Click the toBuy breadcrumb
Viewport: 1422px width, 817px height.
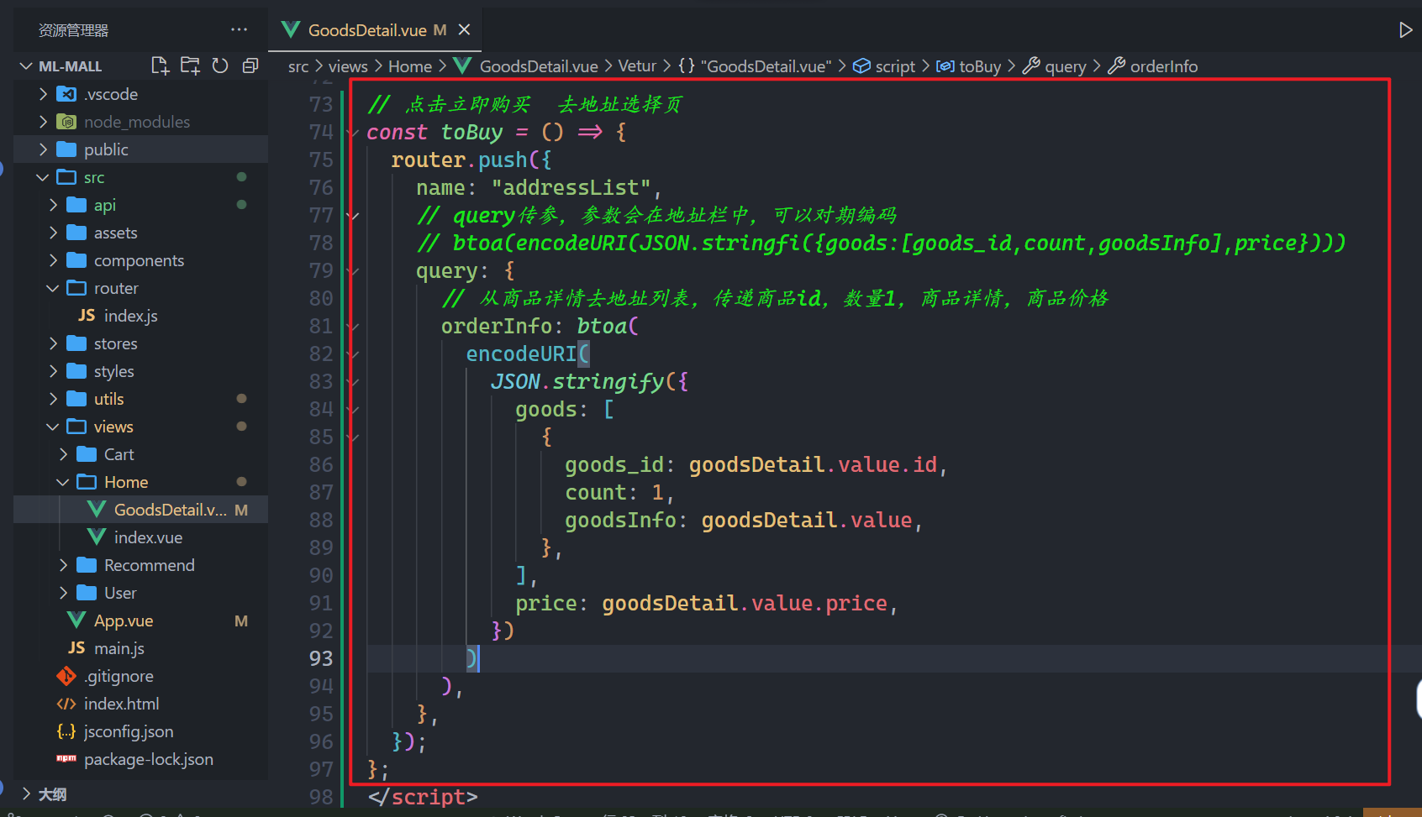[980, 66]
